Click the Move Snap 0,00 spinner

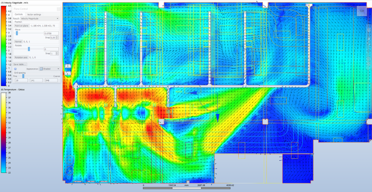pyautogui.click(x=54, y=37)
